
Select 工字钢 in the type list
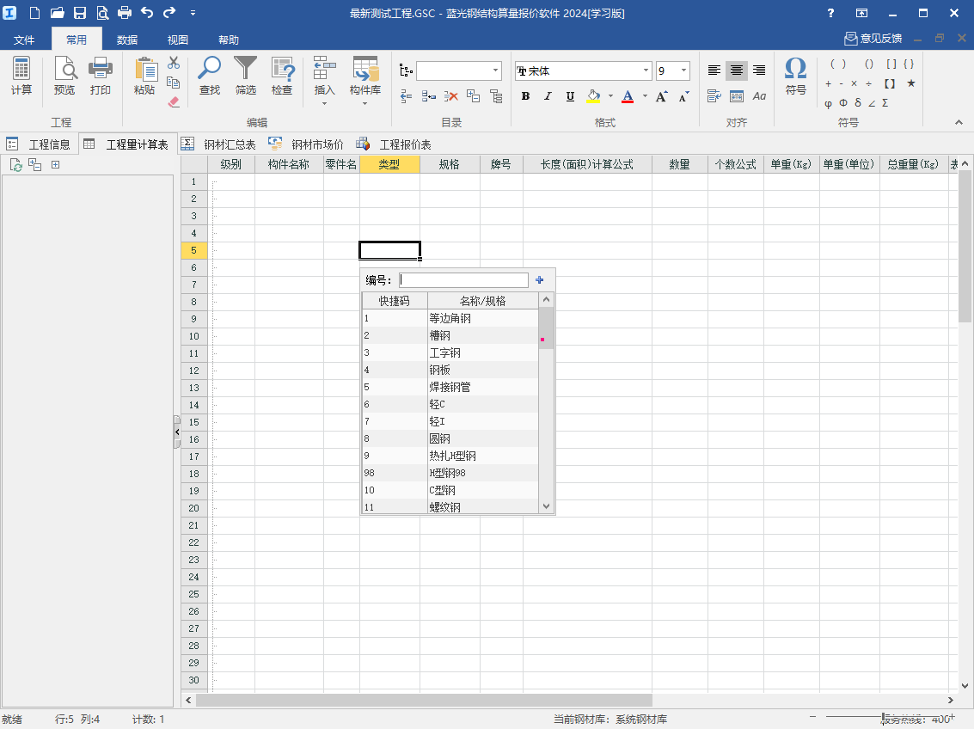point(445,352)
